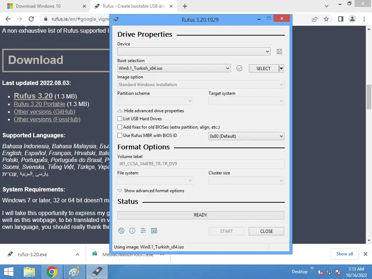Close the Download Windows 10 tab
Screen dimensions: 372x279
(84, 6)
